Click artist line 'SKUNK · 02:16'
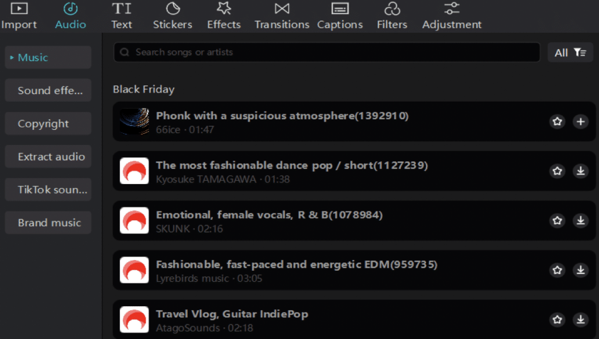The width and height of the screenshot is (599, 339). coord(190,229)
